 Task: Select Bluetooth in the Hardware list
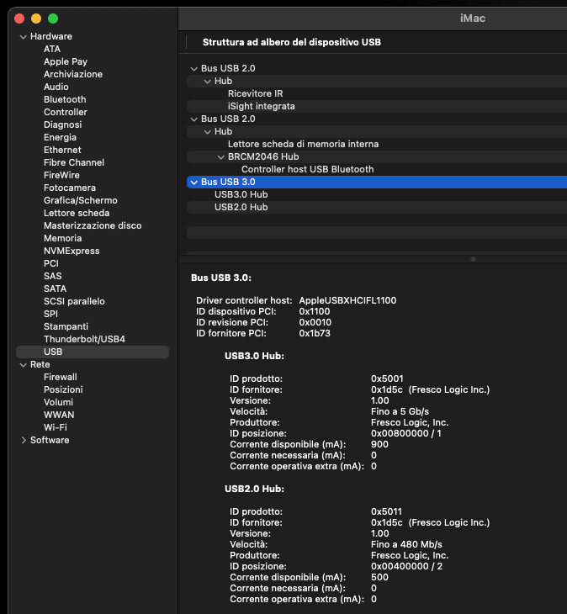pyautogui.click(x=65, y=99)
